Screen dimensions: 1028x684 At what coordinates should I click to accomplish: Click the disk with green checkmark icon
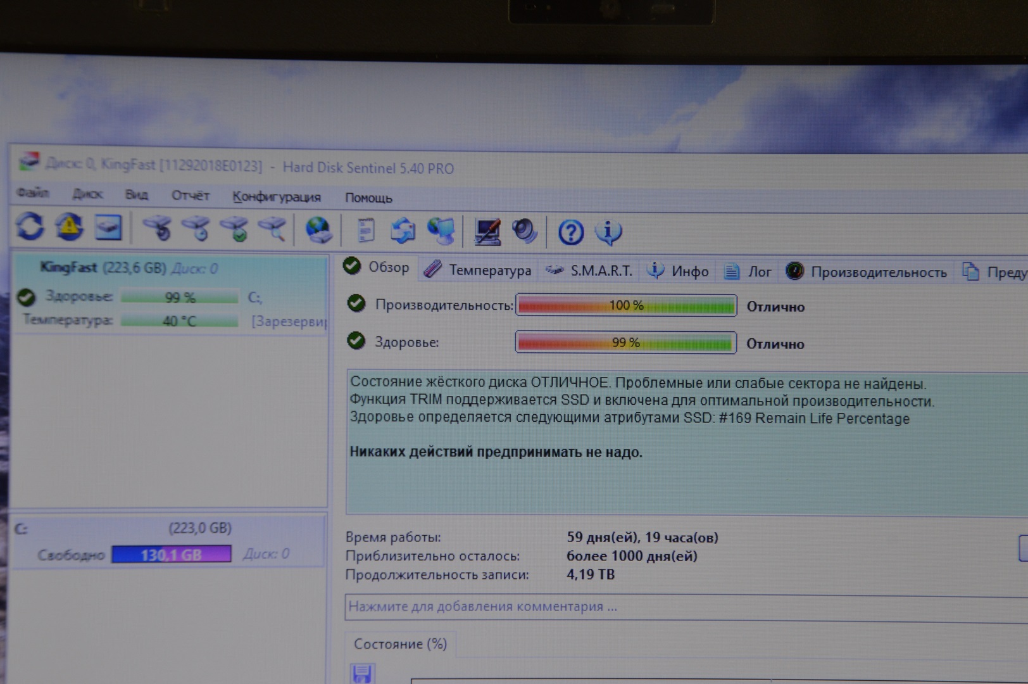click(235, 229)
